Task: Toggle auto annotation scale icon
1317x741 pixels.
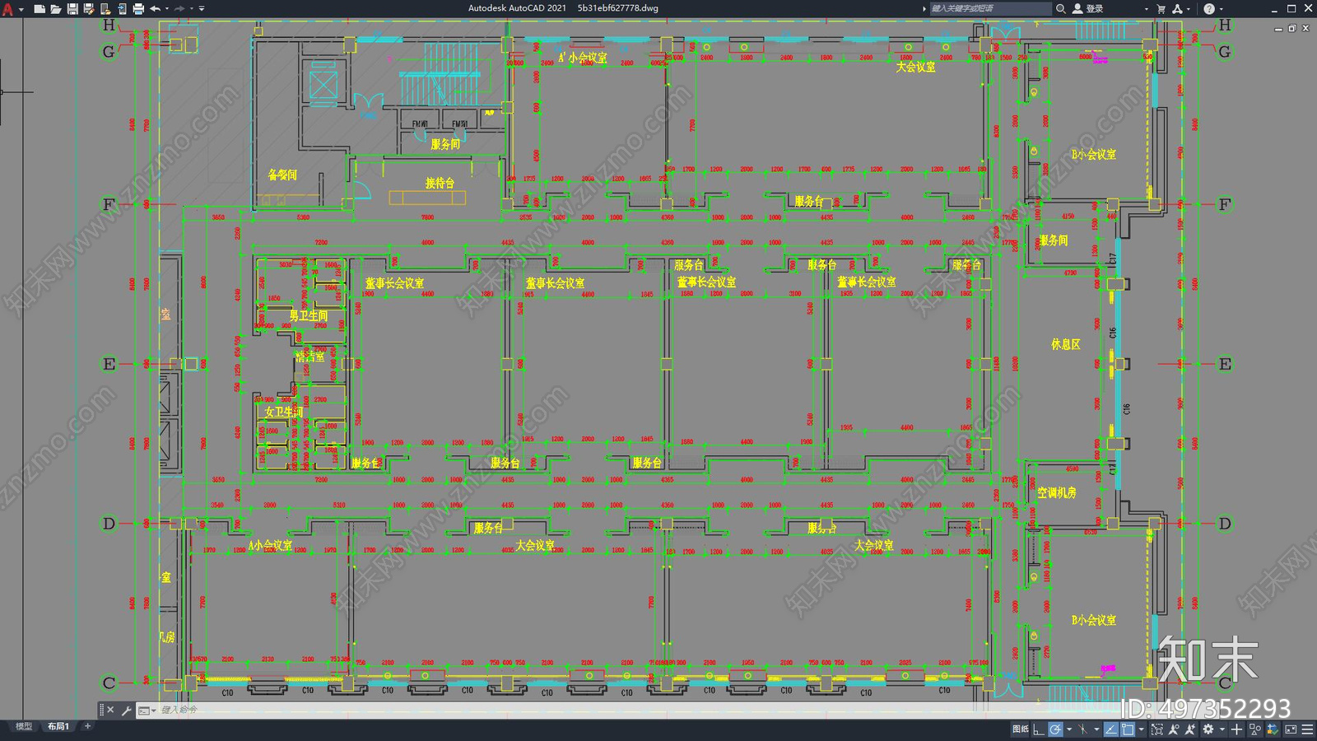Action: tap(1190, 729)
